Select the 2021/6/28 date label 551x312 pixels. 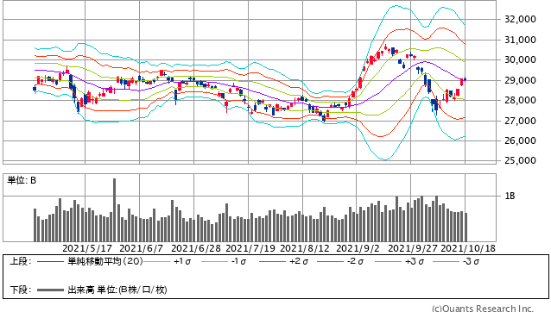tap(196, 248)
